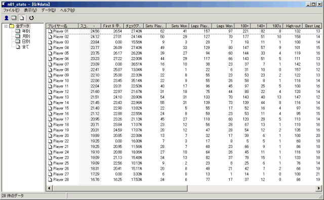Viewport: 324px width, 200px height.
Task: Open the 表示(V) menu
Action: [30, 10]
